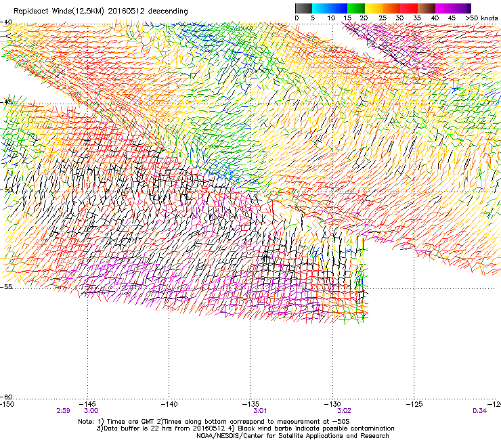The height and width of the screenshot is (440, 501).
Task: Click the 2:59 pass time label
Action: 63,411
